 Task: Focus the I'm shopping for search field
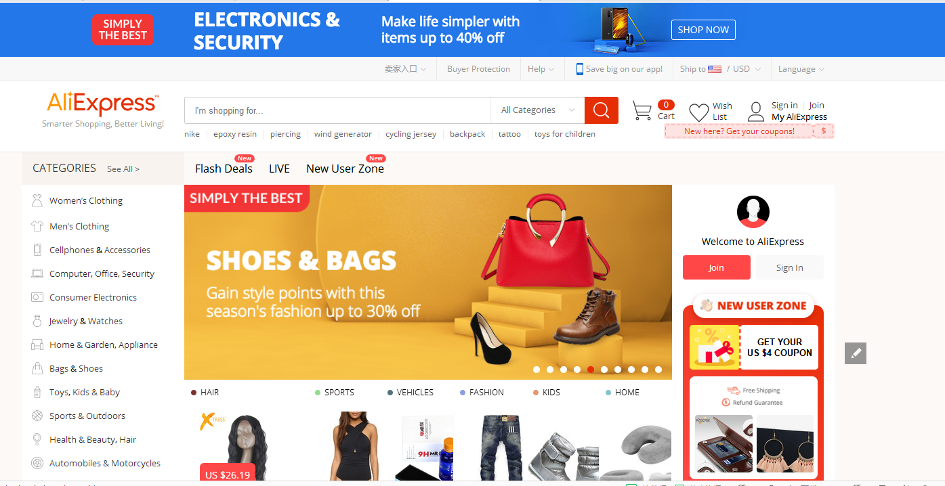(x=337, y=110)
